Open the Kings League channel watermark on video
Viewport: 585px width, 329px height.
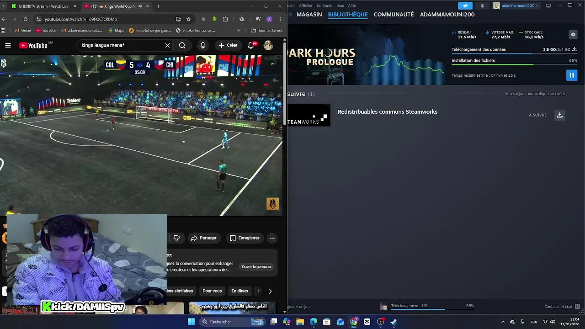point(272,204)
